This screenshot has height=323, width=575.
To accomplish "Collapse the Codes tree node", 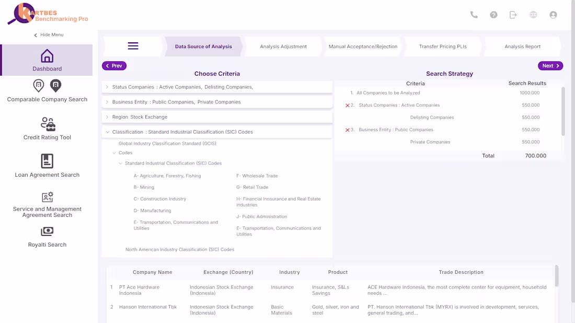I will [x=114, y=153].
